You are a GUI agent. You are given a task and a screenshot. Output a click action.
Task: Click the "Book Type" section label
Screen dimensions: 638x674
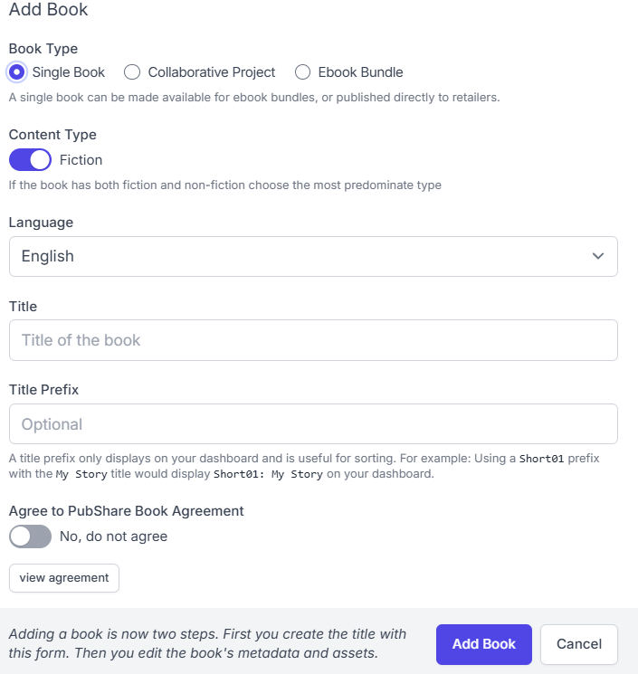point(43,49)
